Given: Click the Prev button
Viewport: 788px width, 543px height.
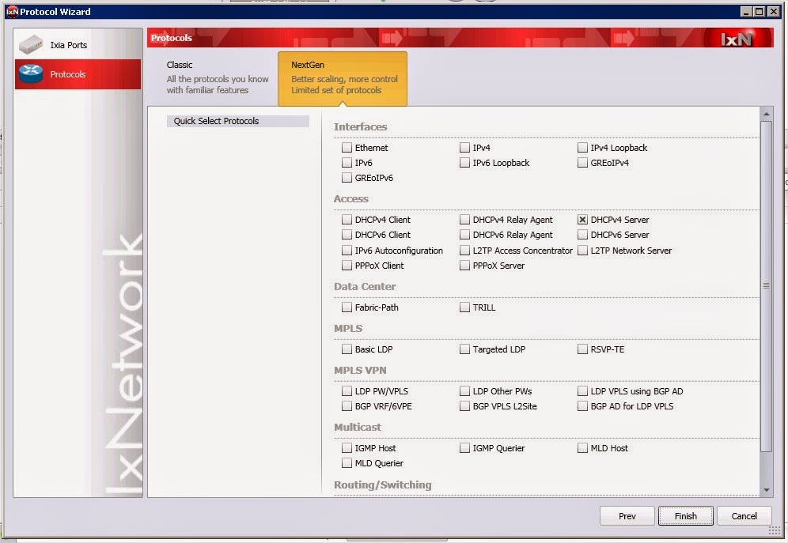Looking at the screenshot, I should tap(627, 515).
